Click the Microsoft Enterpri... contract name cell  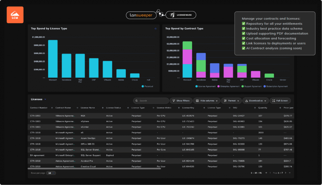[x=65, y=155]
